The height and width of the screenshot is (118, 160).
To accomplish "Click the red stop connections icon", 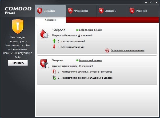I will 107,50.
